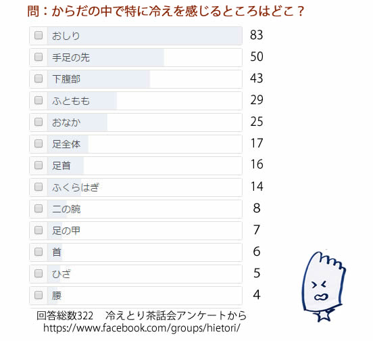This screenshot has width=373, height=341.
Task: Enable the ひざ checkbox
Action: coord(39,273)
